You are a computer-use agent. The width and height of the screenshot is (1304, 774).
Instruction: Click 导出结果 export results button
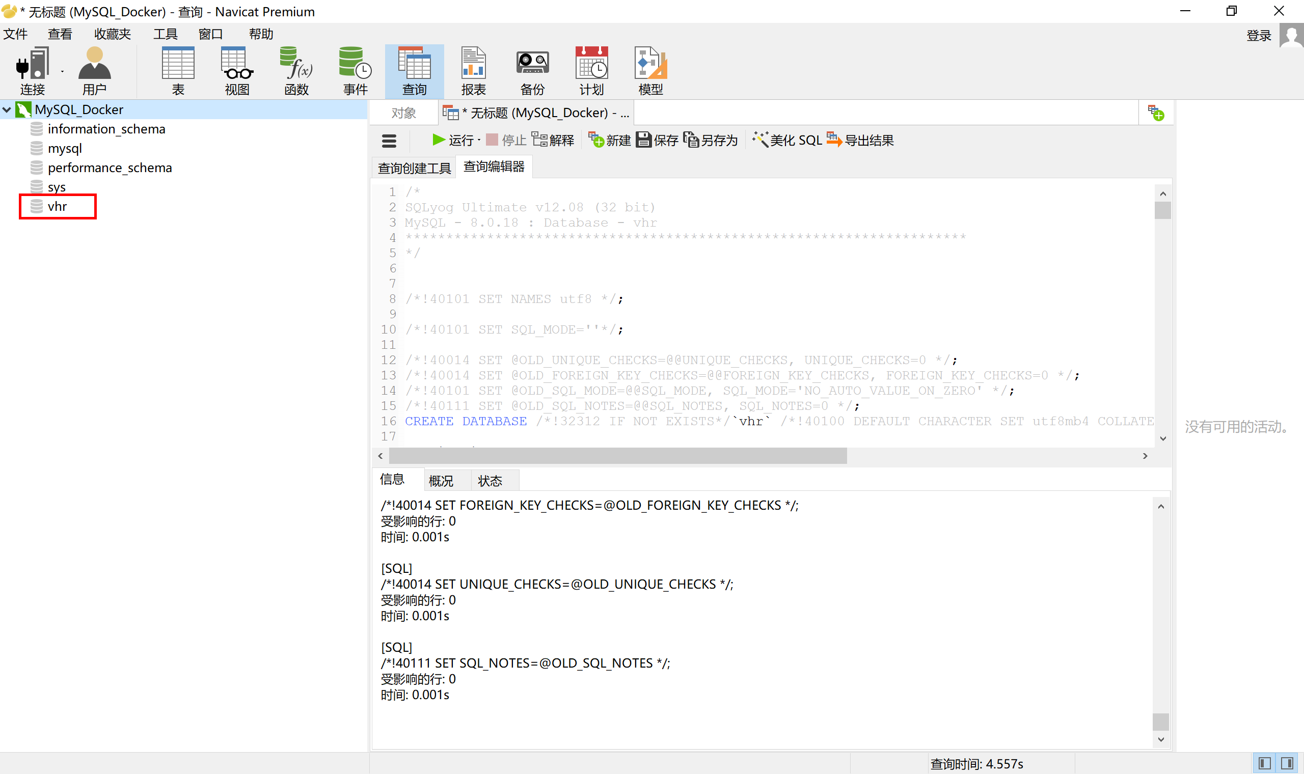tap(860, 141)
